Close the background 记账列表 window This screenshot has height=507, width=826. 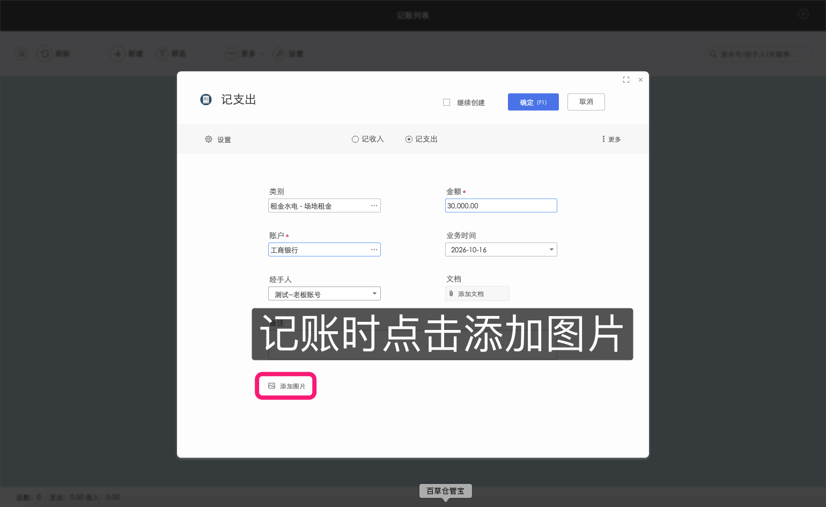pyautogui.click(x=803, y=14)
